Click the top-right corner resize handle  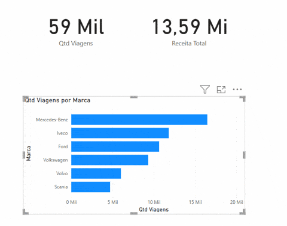pos(243,98)
